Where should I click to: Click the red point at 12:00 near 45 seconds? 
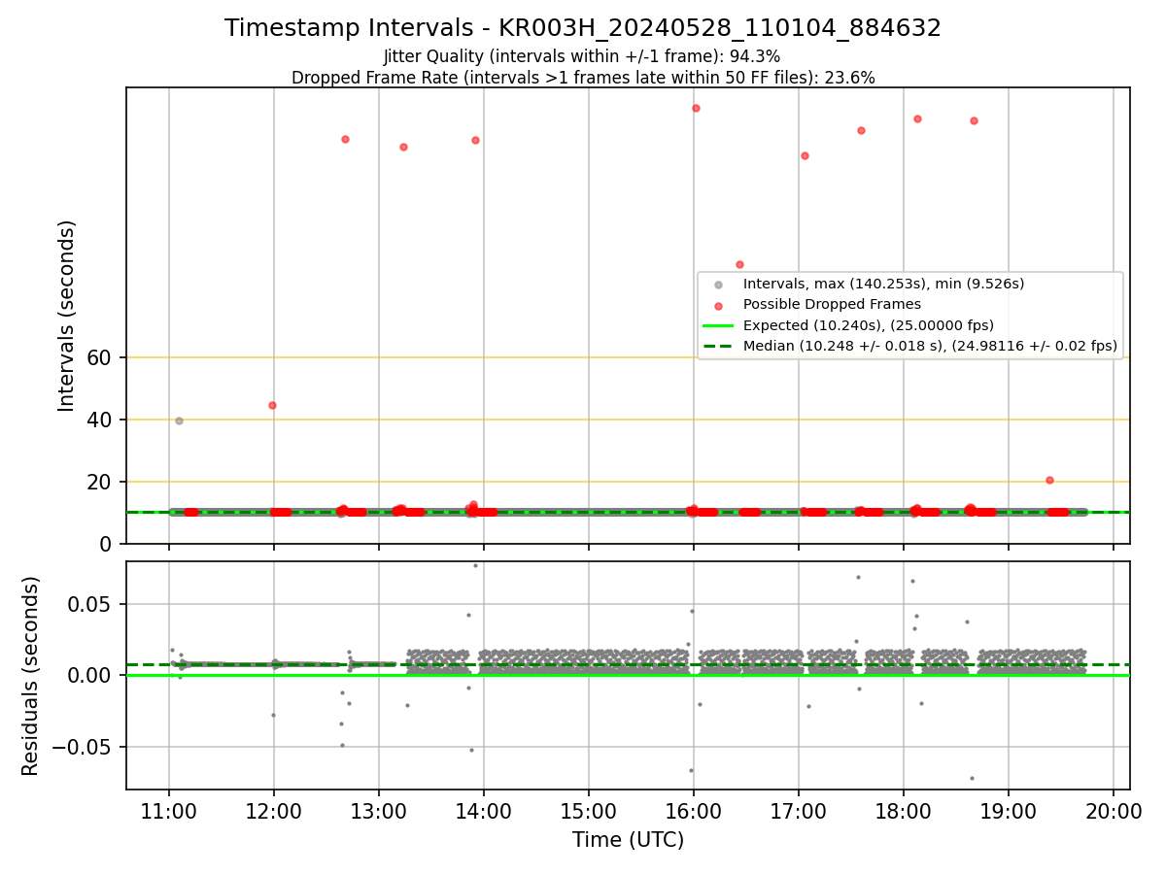[x=272, y=405]
